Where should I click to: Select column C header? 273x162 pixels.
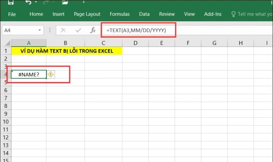pos(103,43)
